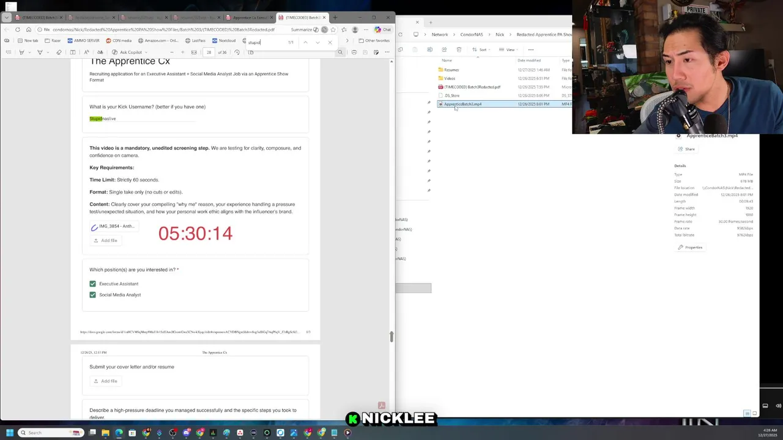Select (TIMECODED) Batch3Redacted.pdf in Explorer

469,87
